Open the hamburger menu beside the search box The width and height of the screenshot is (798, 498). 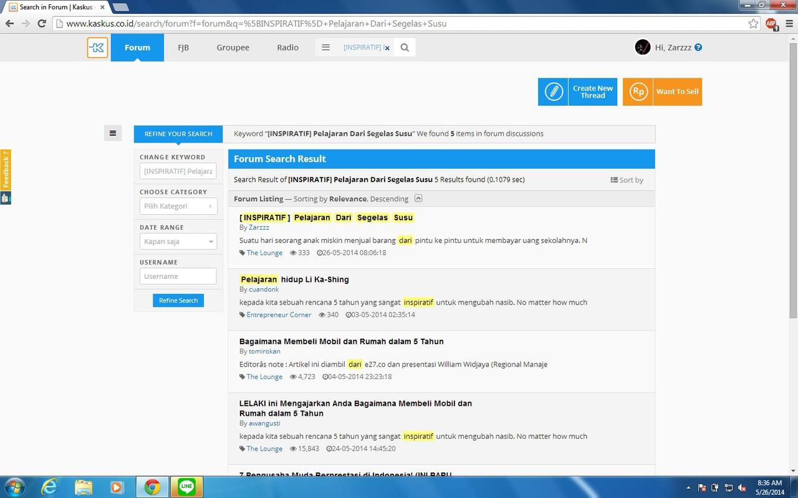point(325,47)
